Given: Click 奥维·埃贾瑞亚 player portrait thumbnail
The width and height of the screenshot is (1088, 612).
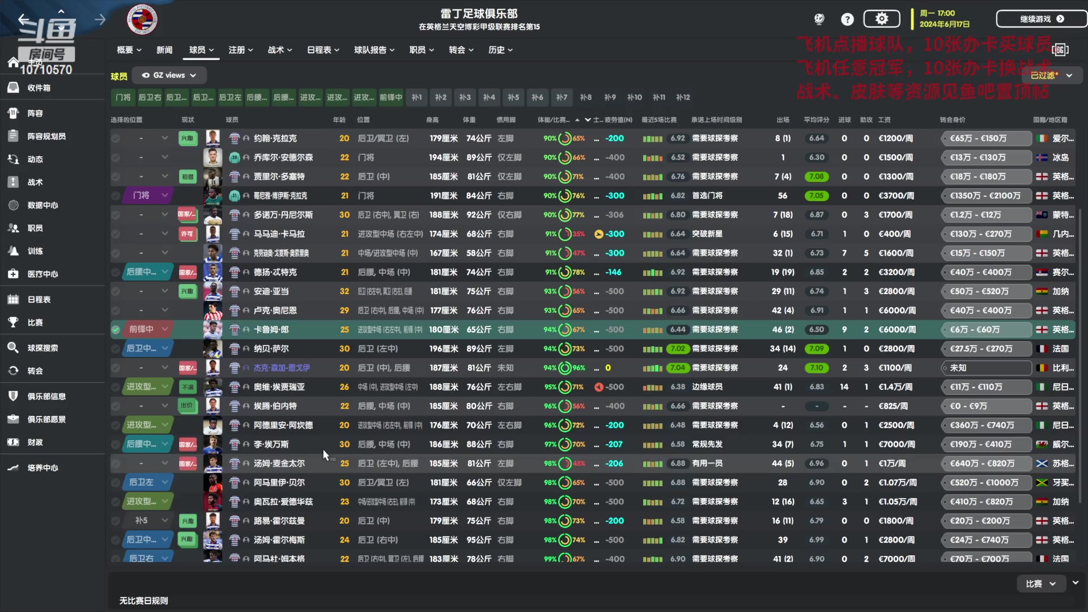Looking at the screenshot, I should pos(212,387).
